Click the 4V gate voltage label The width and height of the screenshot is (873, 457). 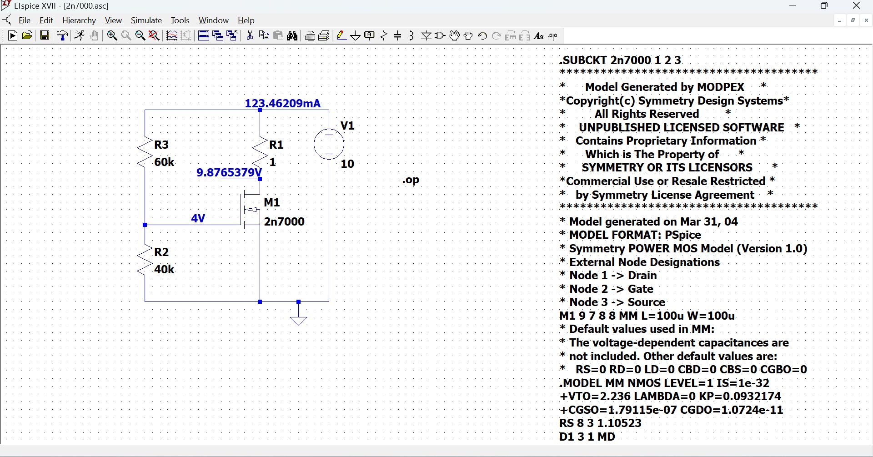tap(198, 218)
